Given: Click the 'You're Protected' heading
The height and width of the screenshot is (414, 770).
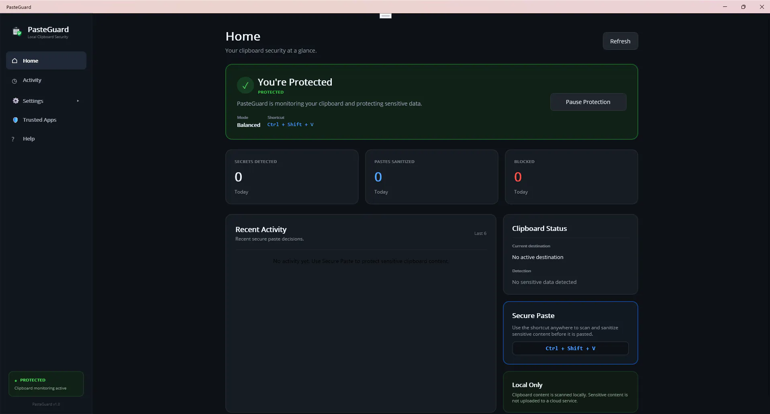Looking at the screenshot, I should click(295, 82).
